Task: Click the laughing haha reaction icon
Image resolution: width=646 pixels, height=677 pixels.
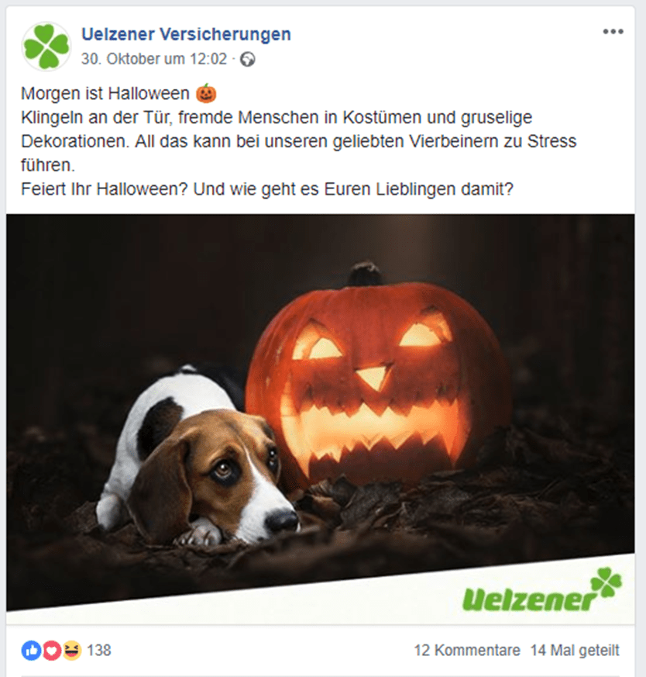Action: coord(71,650)
